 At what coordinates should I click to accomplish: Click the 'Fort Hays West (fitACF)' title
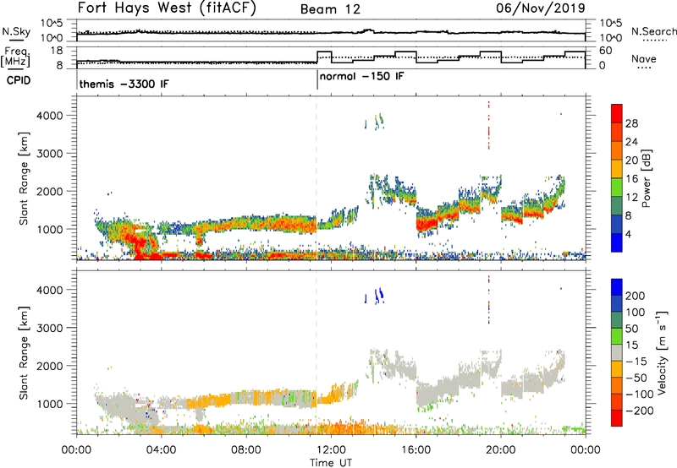(167, 8)
